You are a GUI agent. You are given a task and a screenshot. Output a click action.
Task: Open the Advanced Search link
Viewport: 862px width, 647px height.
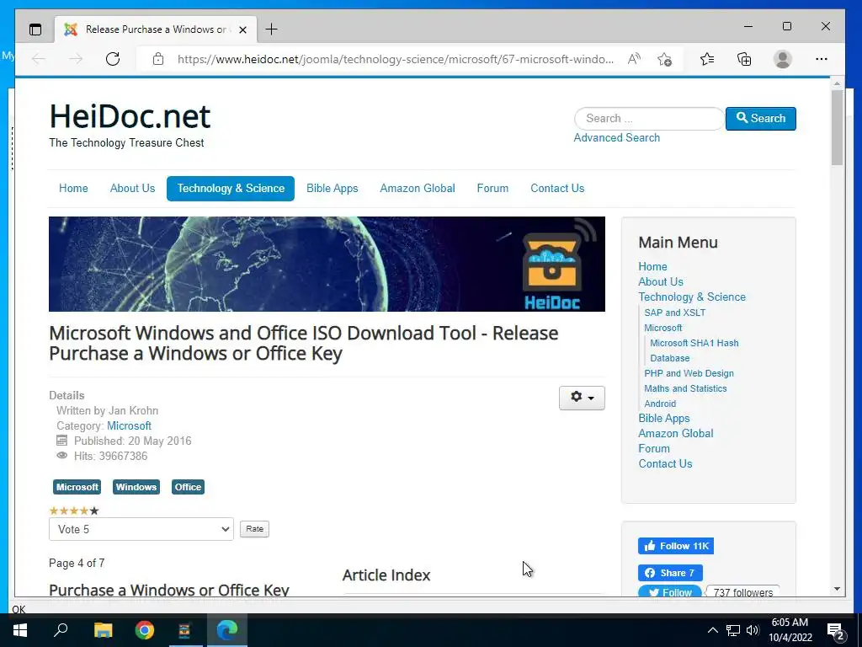(617, 137)
